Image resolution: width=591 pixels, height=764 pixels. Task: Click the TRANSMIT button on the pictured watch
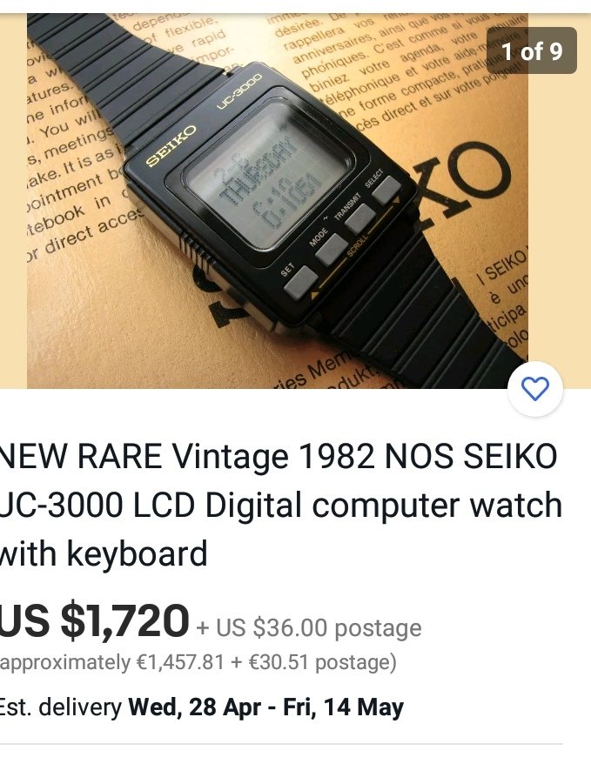point(359,219)
